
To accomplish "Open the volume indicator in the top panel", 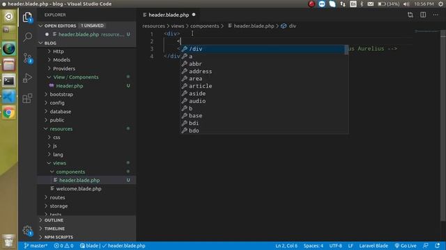I will pos(406,4).
